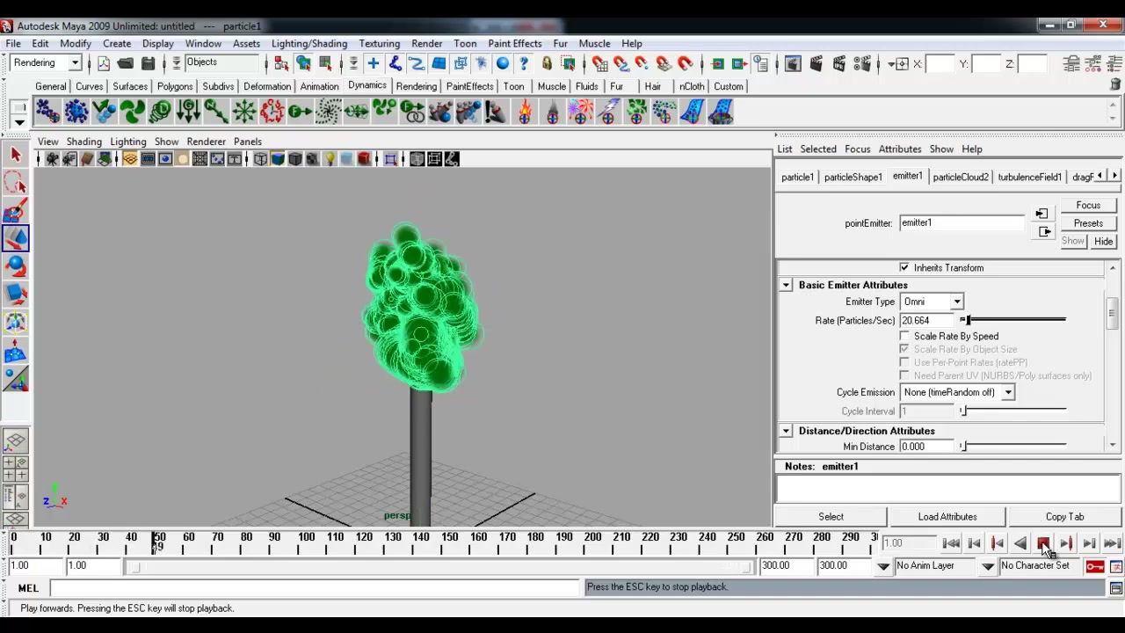The width and height of the screenshot is (1125, 633).
Task: Click the MEL command line input field
Action: [316, 587]
